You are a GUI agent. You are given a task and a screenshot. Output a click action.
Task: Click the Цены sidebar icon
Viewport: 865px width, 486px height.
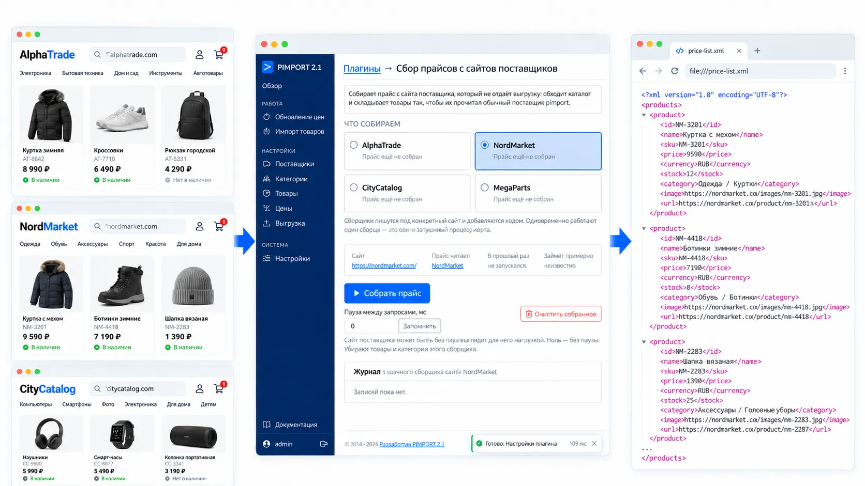pyautogui.click(x=266, y=208)
